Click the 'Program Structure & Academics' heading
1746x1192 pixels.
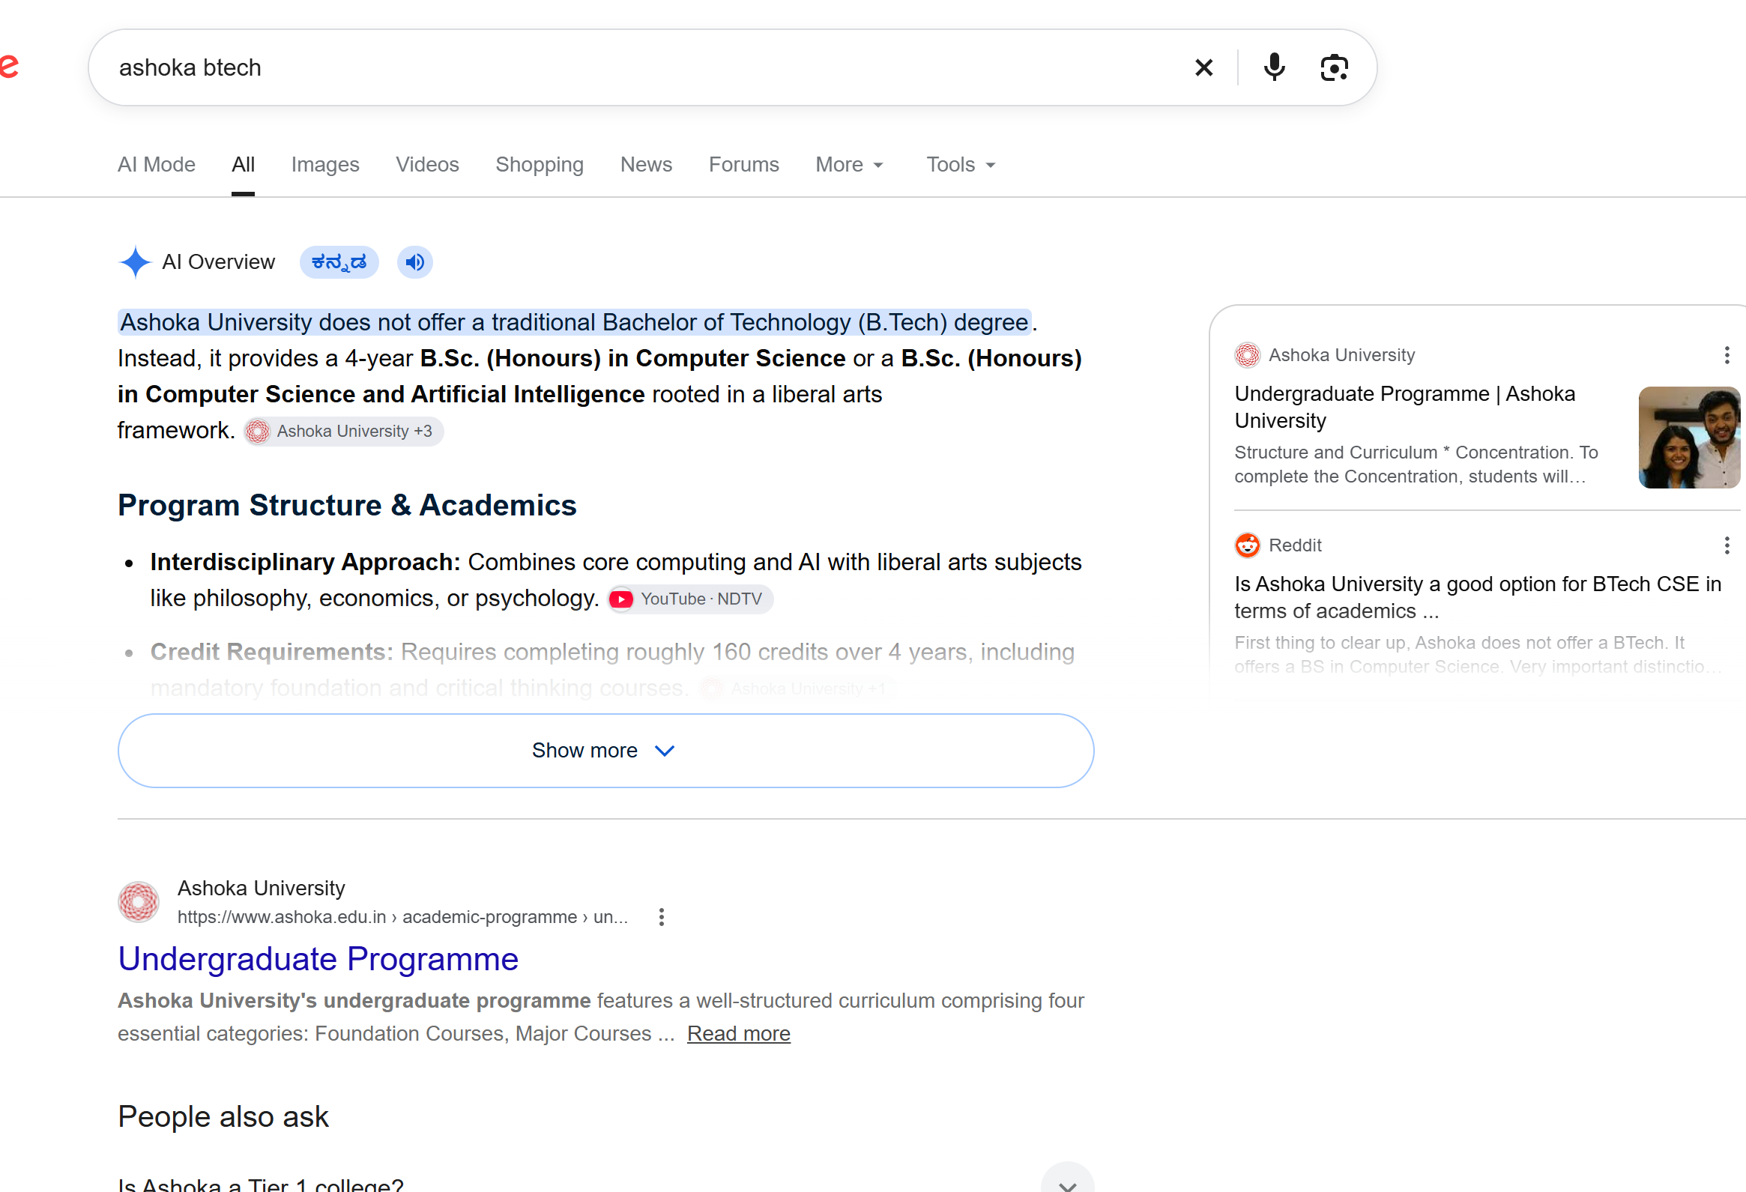(347, 506)
